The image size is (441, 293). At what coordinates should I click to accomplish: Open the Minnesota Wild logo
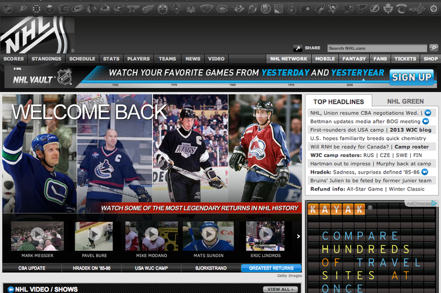coord(207,8)
